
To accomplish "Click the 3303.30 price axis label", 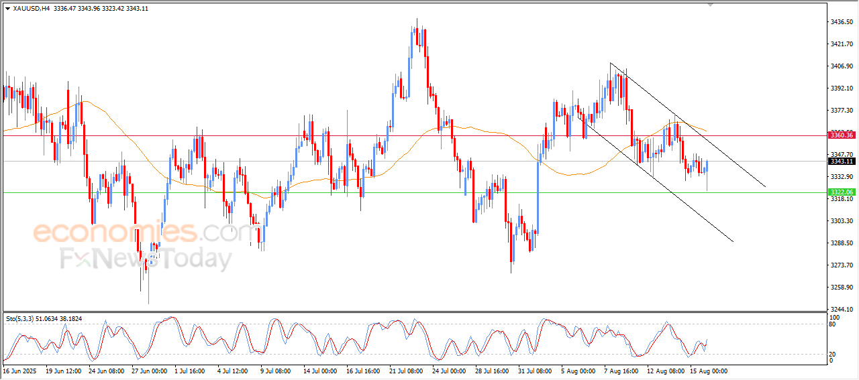I will (842, 221).
